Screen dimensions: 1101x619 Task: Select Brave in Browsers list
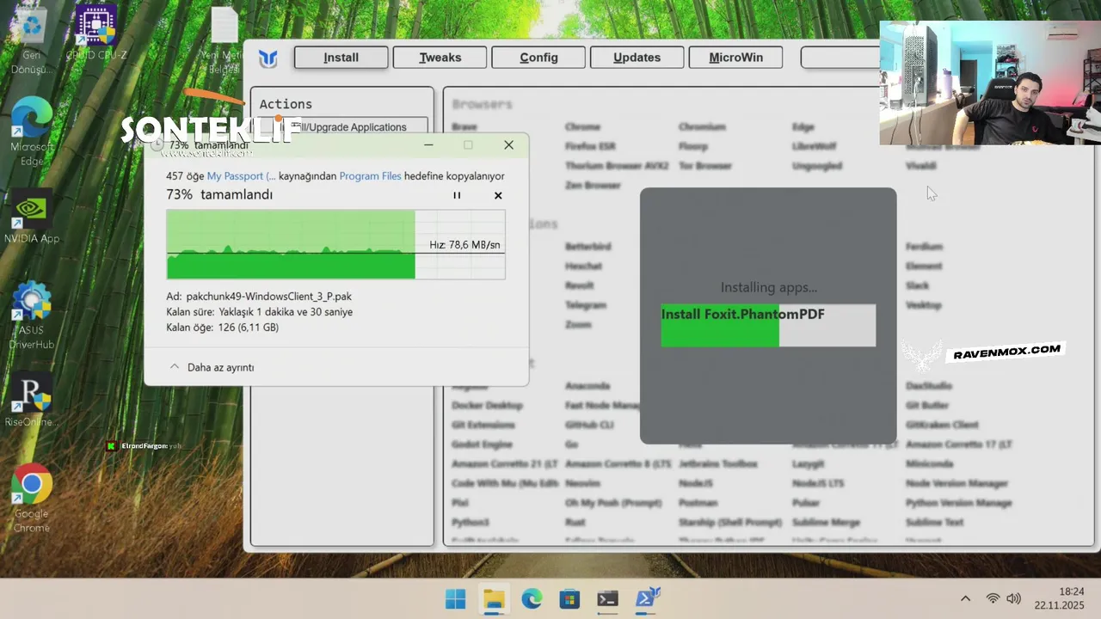pyautogui.click(x=464, y=127)
